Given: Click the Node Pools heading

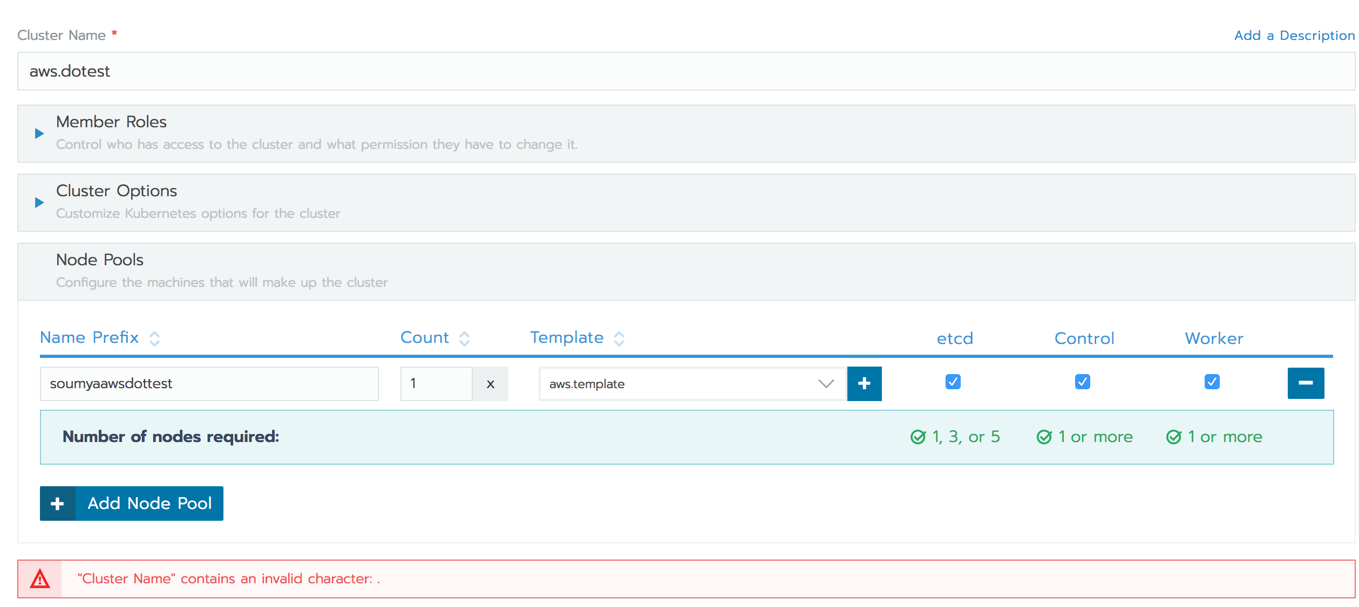Looking at the screenshot, I should pyautogui.click(x=100, y=260).
